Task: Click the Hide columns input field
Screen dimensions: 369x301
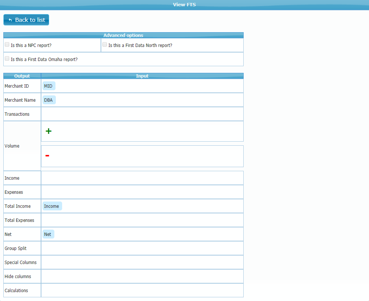Action: (x=142, y=277)
